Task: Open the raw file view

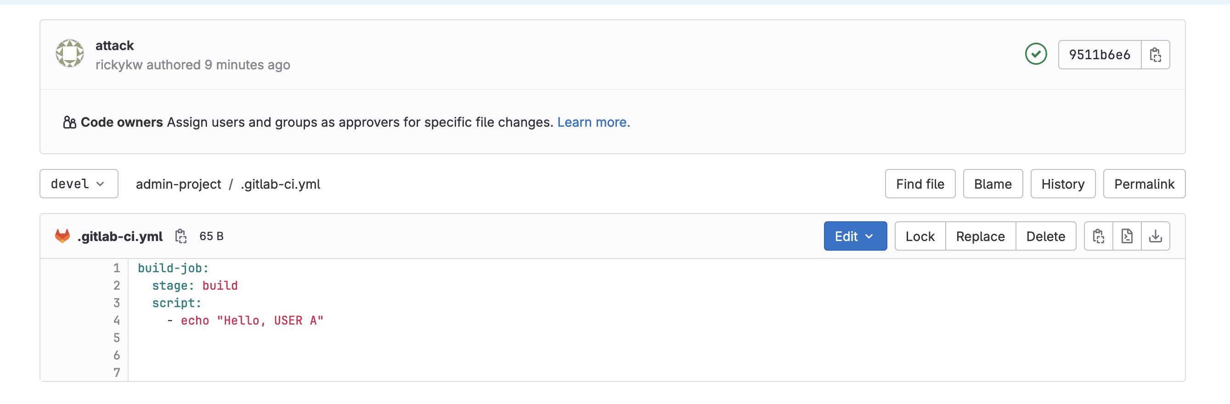Action: click(x=1127, y=236)
